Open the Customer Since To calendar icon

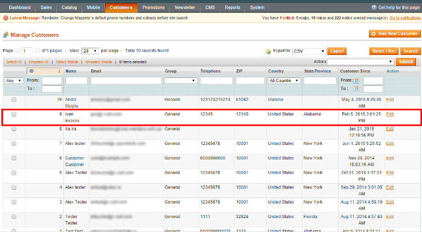tap(356, 88)
